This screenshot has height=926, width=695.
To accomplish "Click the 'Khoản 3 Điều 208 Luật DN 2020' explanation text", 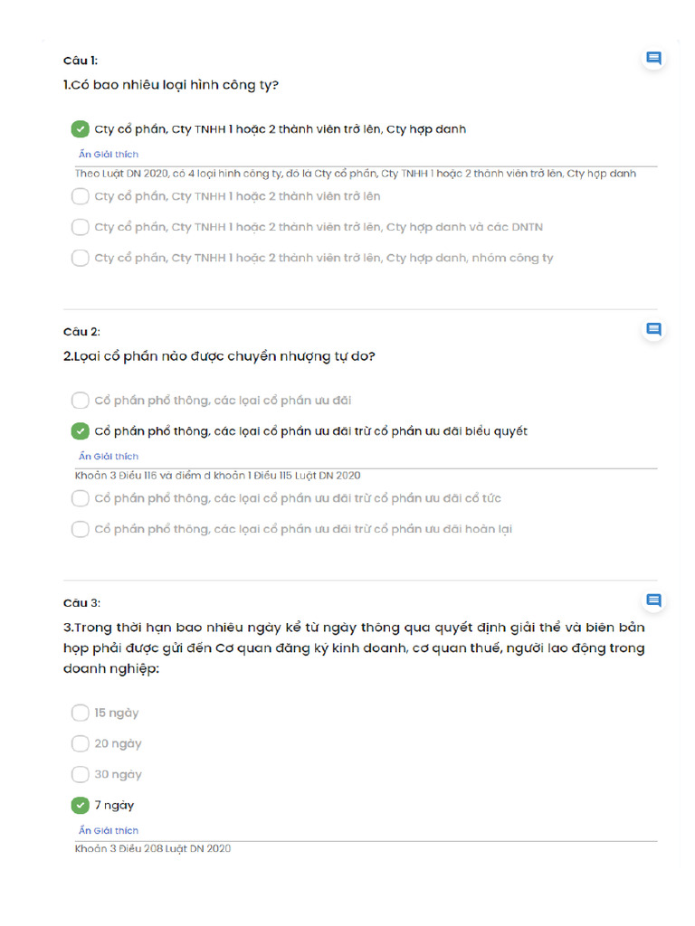I will tap(153, 848).
